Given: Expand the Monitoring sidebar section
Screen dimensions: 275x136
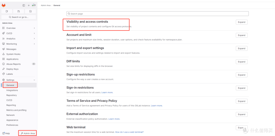Looking at the screenshot, I should coord(19,44).
